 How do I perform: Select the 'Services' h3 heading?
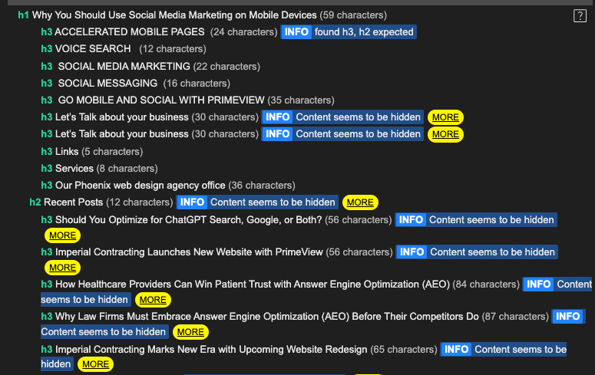click(x=74, y=169)
